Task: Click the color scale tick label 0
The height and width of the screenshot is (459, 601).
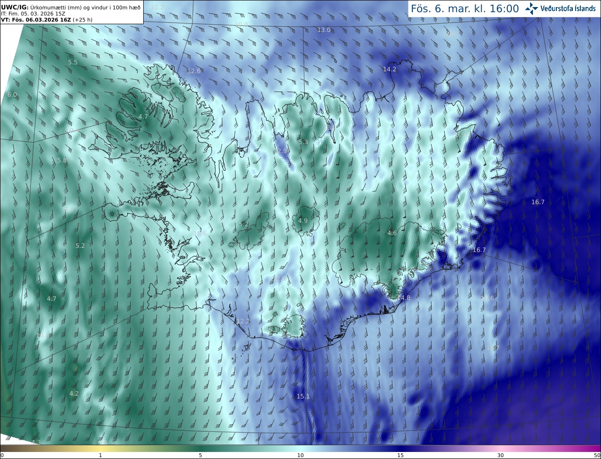Action: pos(2,455)
